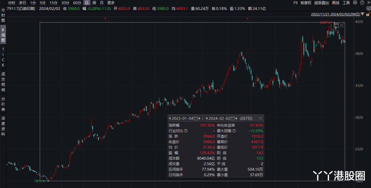Viewport: 371px width, 188px height.
Task: Open 分时图 in left sidebar
Action: click(x=3, y=15)
